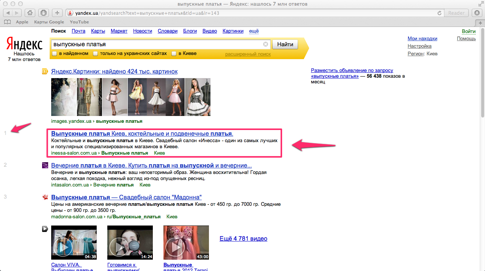Open 'Мои находки' link
The height and width of the screenshot is (271, 485).
pos(422,39)
